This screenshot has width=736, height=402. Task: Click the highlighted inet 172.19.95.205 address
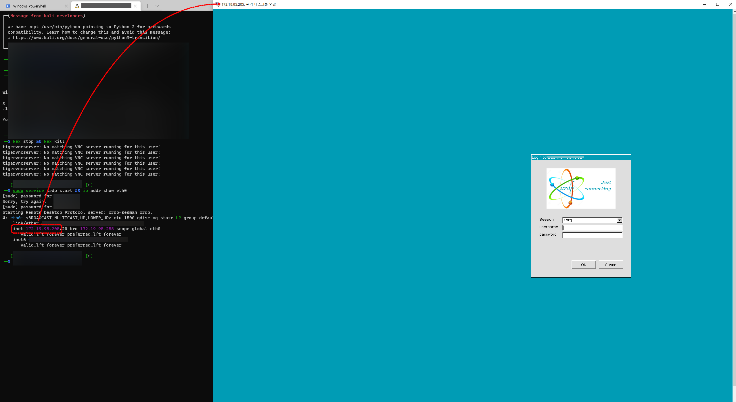click(43, 229)
